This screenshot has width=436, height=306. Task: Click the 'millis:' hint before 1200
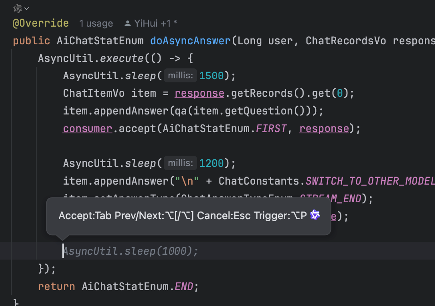tap(180, 163)
